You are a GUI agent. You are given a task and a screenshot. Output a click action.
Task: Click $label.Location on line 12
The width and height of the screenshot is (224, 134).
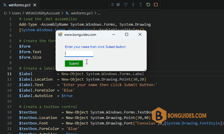coord(36,79)
